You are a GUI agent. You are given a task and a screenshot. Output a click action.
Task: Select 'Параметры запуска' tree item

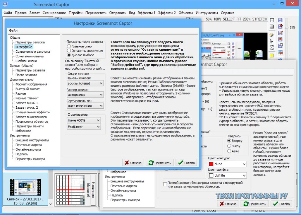[30, 42]
